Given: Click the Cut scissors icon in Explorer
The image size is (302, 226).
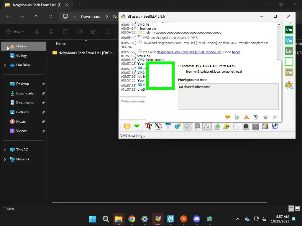Looking at the screenshot, I should [x=37, y=31].
